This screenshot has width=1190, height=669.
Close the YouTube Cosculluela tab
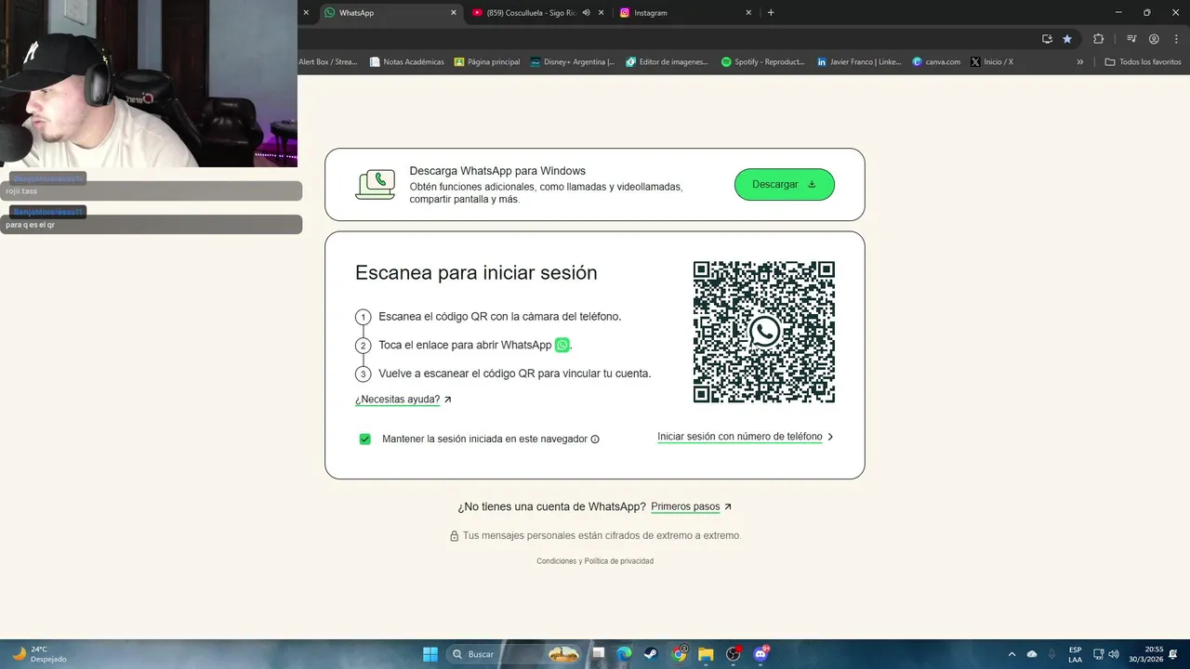(x=602, y=13)
